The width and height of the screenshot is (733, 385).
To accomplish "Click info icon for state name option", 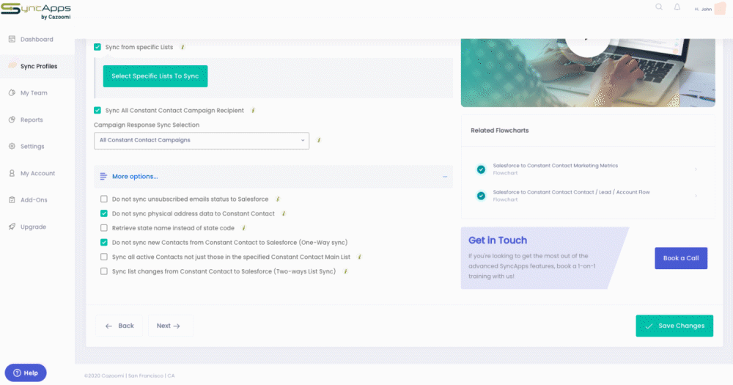I will pos(243,228).
